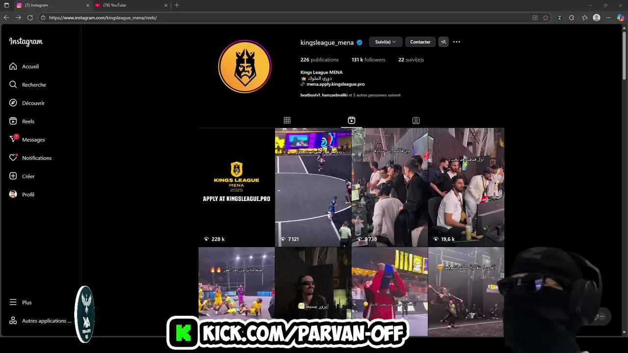The image size is (628, 353).
Task: Click the green extension icon in toolbar
Action: point(559,18)
